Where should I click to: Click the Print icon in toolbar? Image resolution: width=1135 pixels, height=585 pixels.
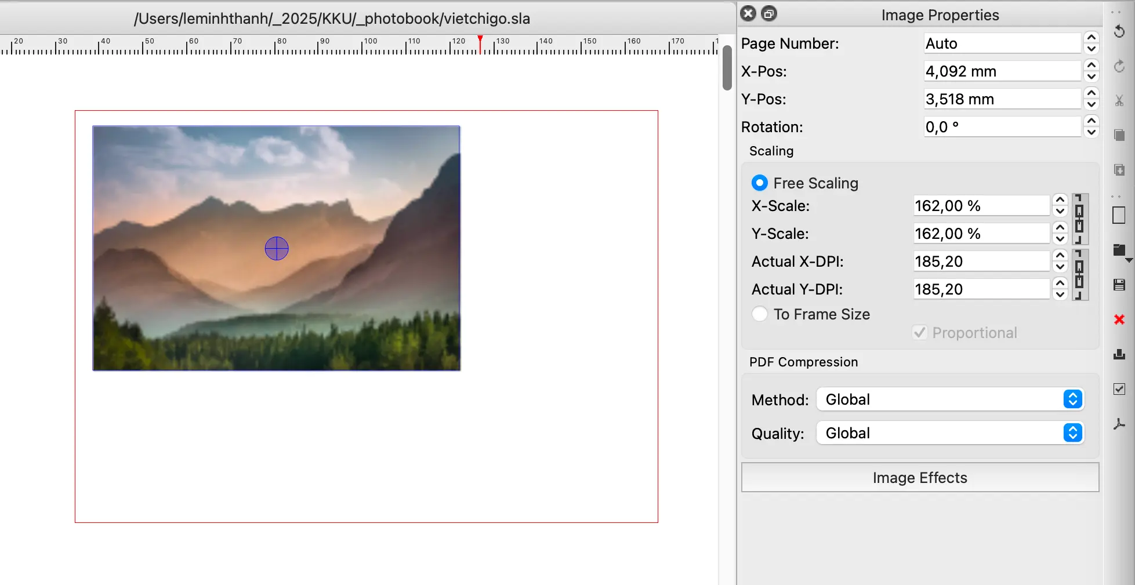click(1119, 354)
